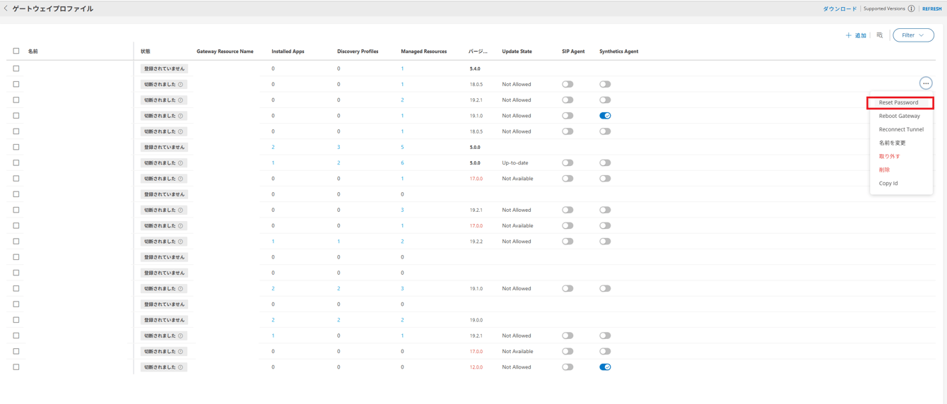Select Reboot Gateway in the context menu

(x=899, y=116)
